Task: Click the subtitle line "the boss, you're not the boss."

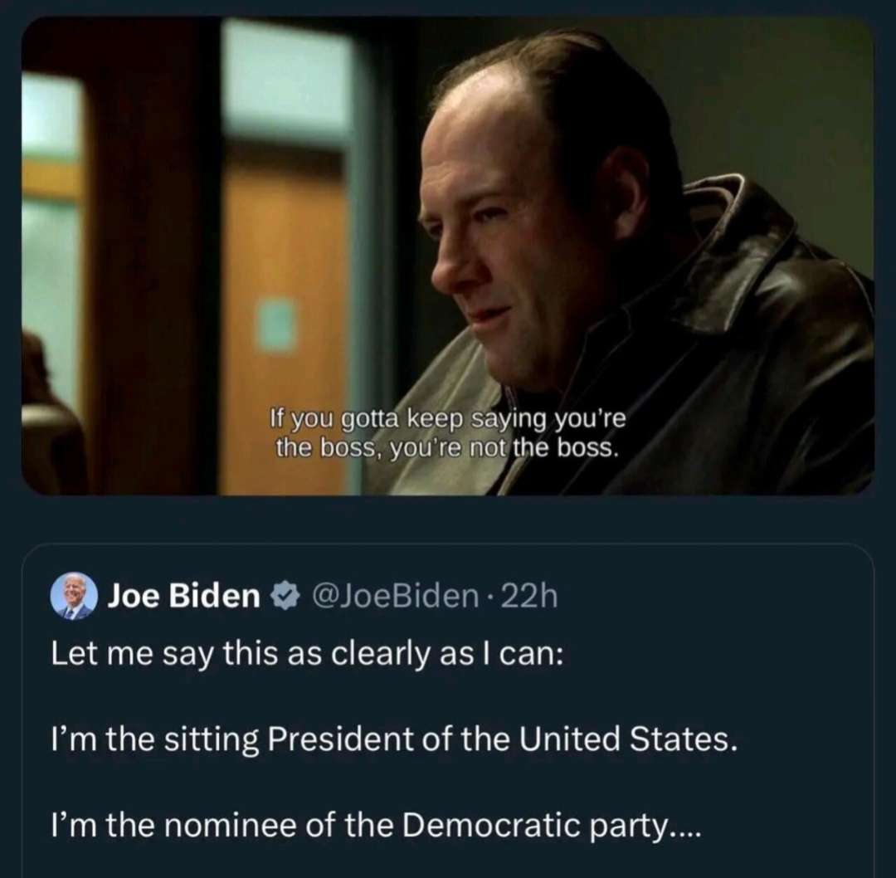Action: pyautogui.click(x=448, y=448)
